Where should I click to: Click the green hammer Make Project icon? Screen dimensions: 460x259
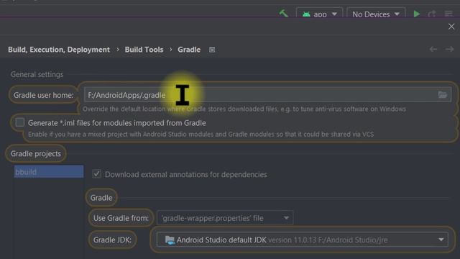click(283, 14)
